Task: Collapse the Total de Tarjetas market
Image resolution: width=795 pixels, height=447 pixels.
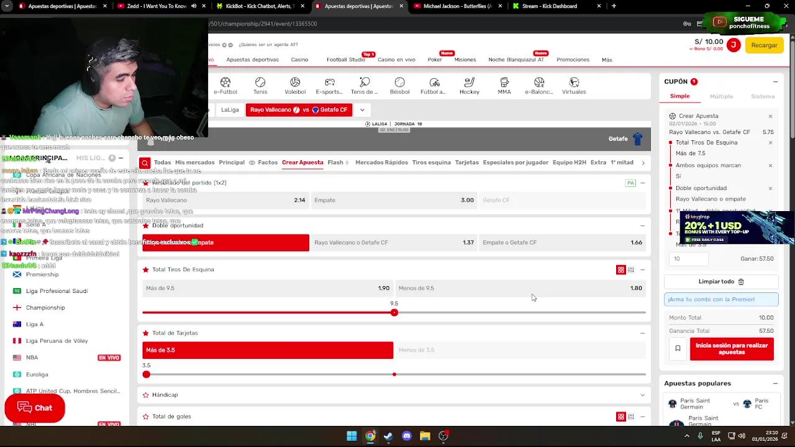Action: click(642, 333)
